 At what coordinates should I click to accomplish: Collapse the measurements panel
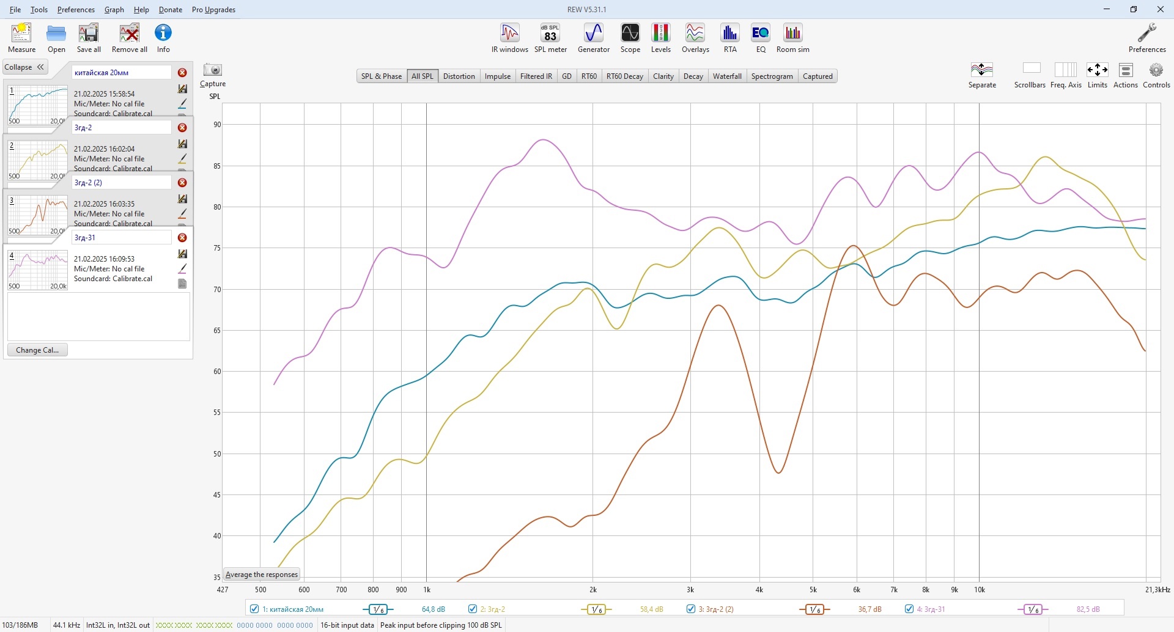tap(25, 67)
